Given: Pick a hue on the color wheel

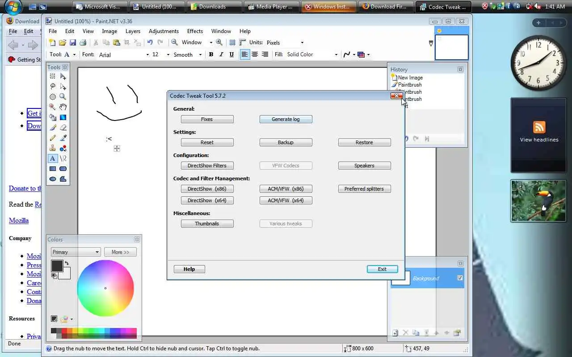Looking at the screenshot, I should tap(105, 288).
